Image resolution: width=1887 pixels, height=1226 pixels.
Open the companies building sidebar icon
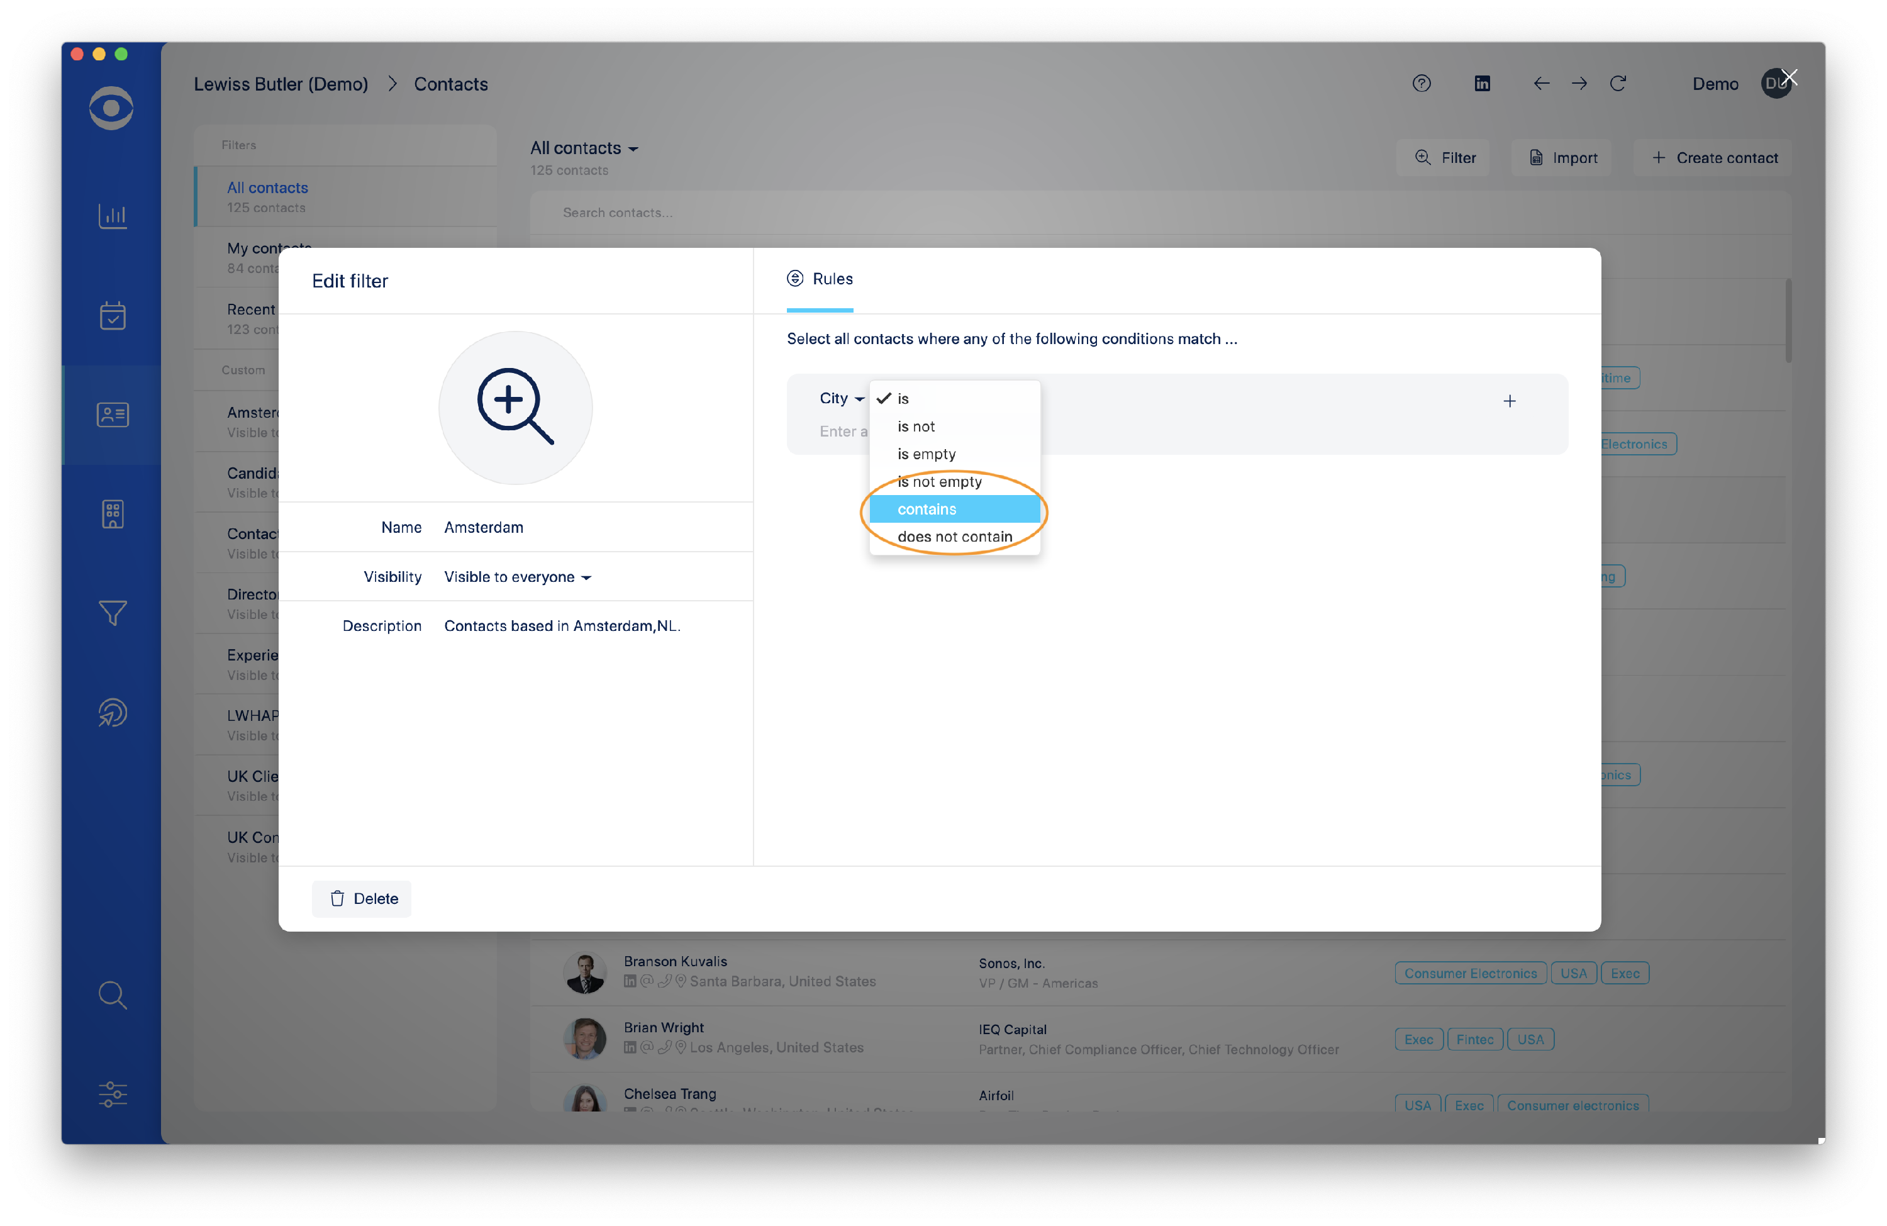[x=112, y=514]
